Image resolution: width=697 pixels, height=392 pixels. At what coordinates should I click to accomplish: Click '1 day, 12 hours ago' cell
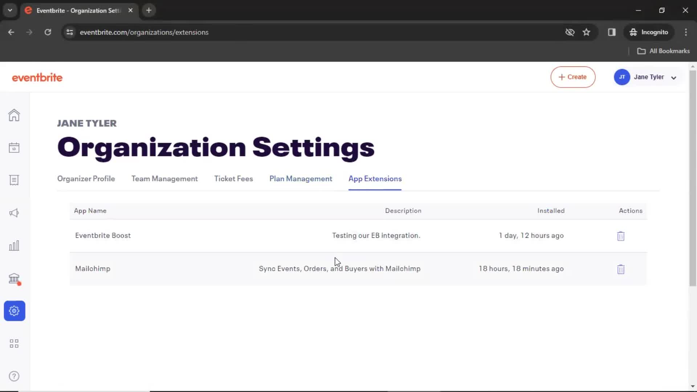point(531,236)
